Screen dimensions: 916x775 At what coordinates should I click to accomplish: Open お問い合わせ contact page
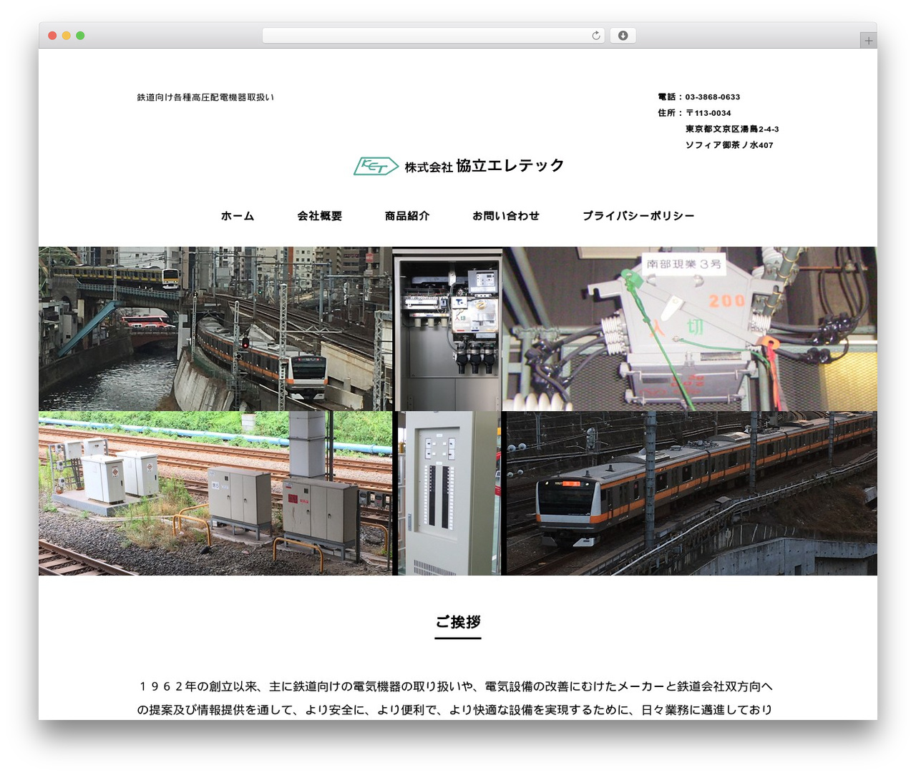point(506,216)
